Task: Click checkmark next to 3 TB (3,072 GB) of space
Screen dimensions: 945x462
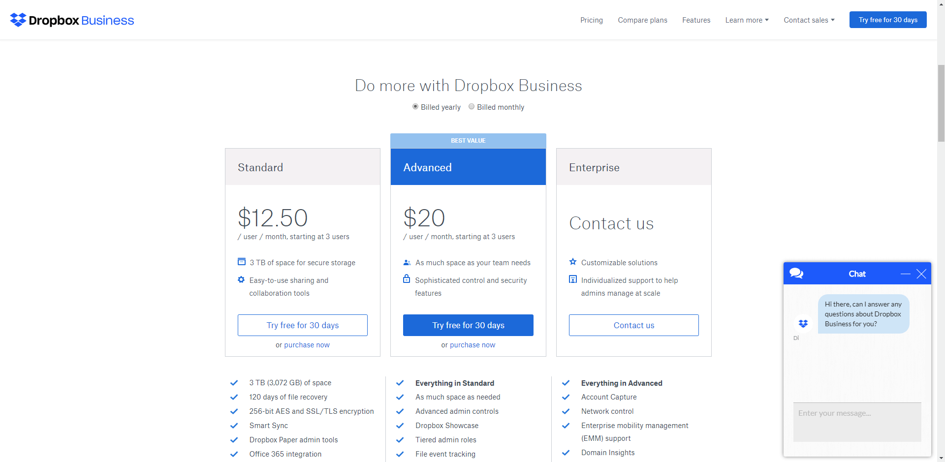Action: coord(234,383)
